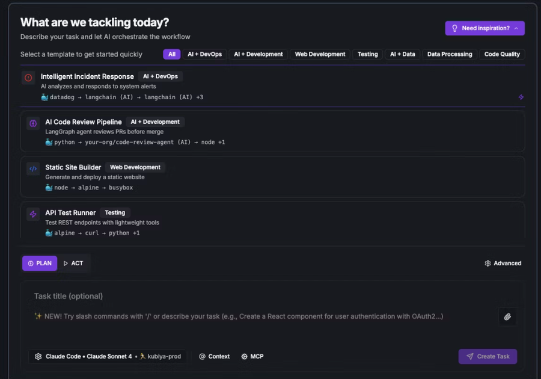The width and height of the screenshot is (541, 379).
Task: Choose the Intelligent Incident Response template
Action: pos(272,86)
